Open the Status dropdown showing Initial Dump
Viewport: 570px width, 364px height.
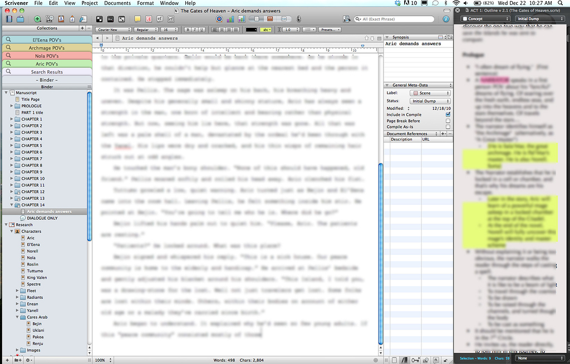tap(430, 101)
